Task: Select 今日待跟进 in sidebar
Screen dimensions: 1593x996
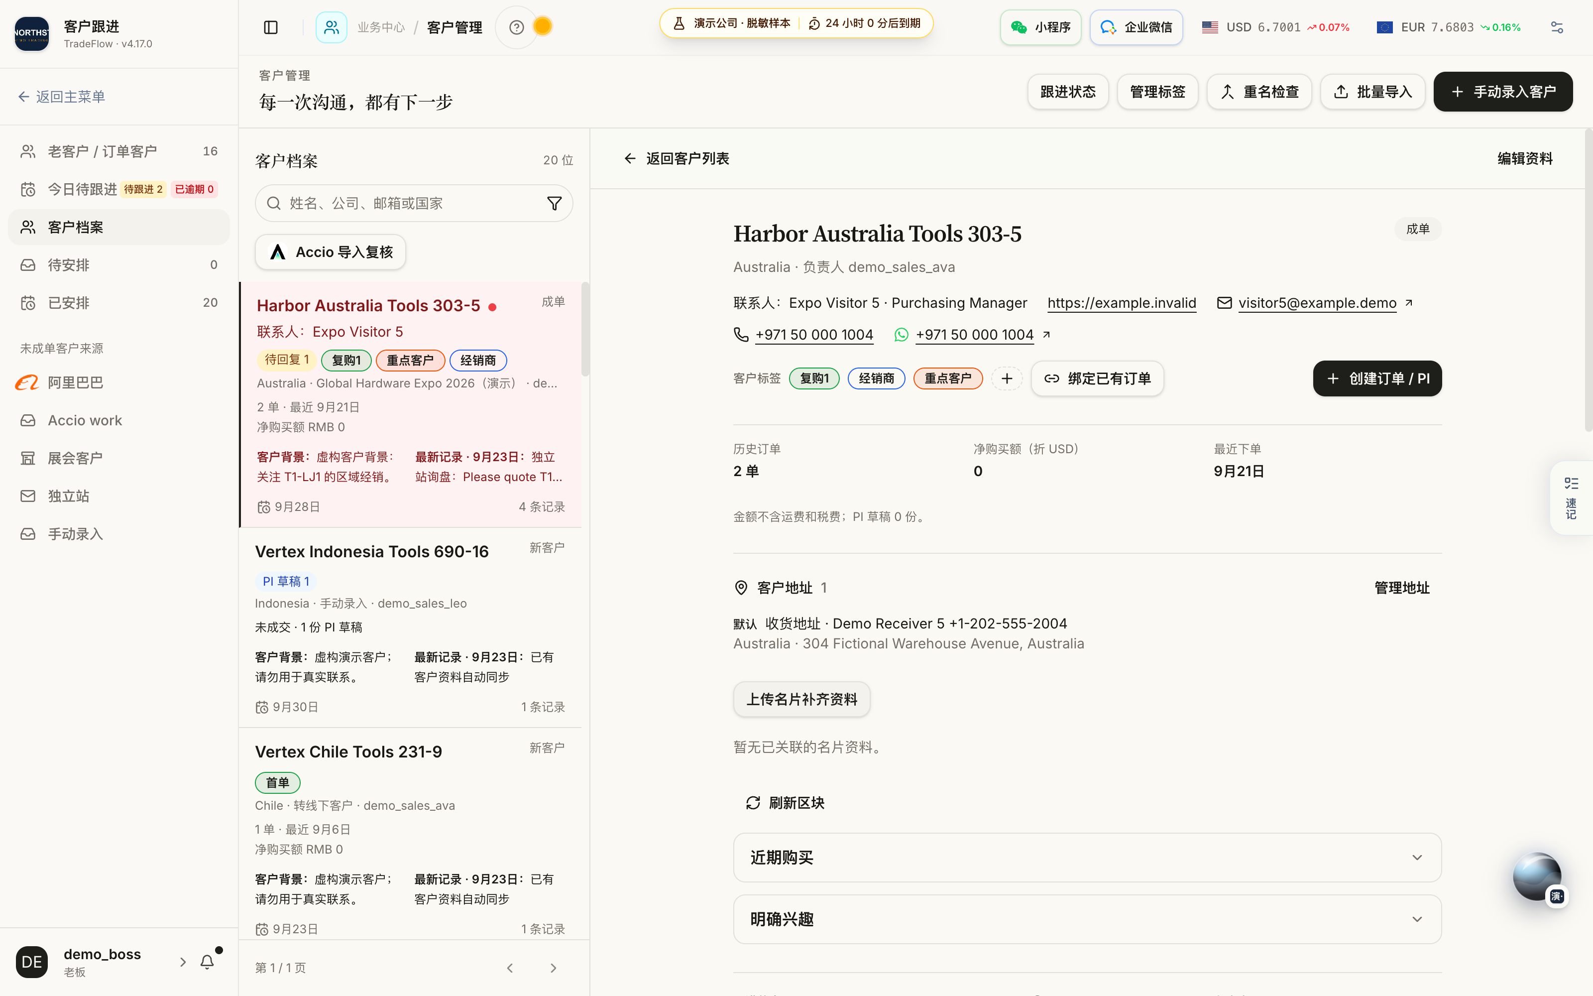Action: 119,189
